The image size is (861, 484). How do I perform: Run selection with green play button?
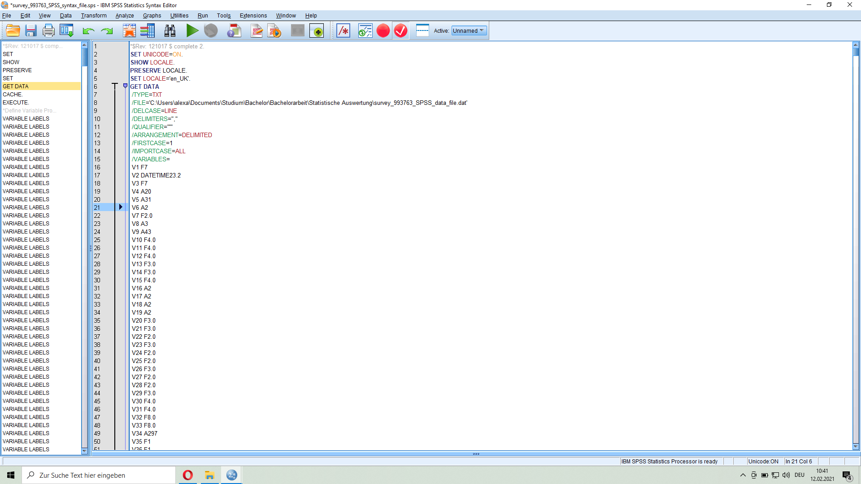click(x=192, y=31)
